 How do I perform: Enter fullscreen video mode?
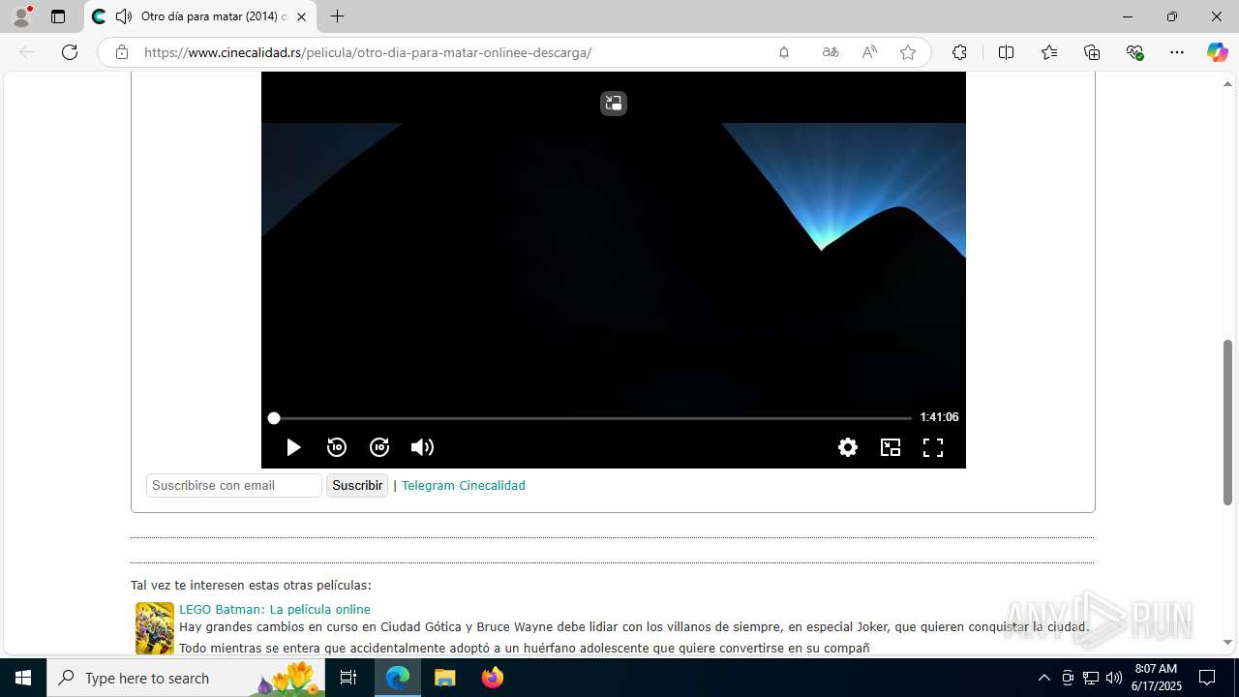pos(933,447)
